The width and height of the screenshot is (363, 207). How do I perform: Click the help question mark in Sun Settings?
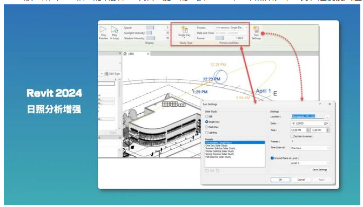click(320, 104)
